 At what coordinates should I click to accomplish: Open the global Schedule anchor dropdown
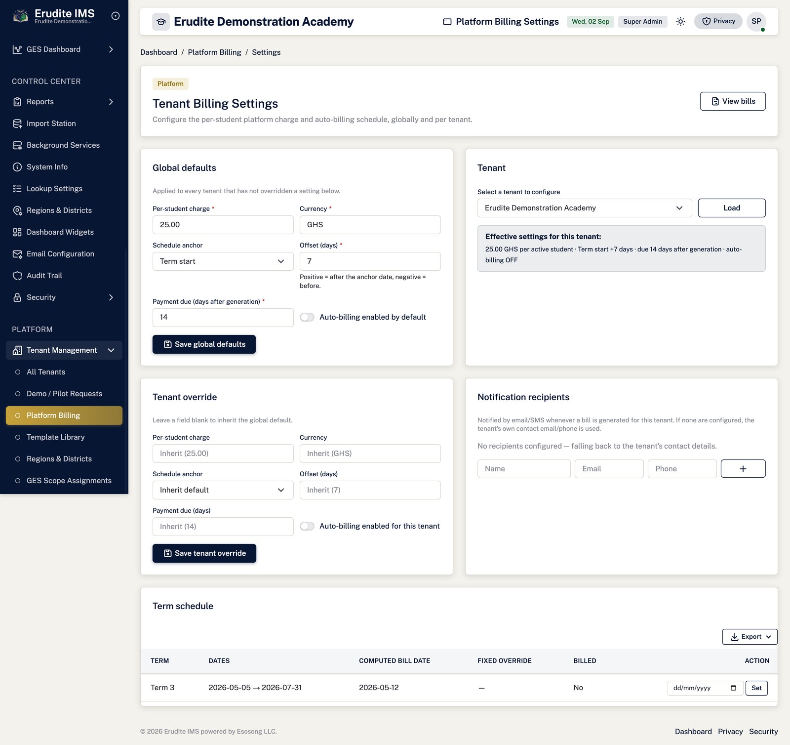click(x=223, y=261)
